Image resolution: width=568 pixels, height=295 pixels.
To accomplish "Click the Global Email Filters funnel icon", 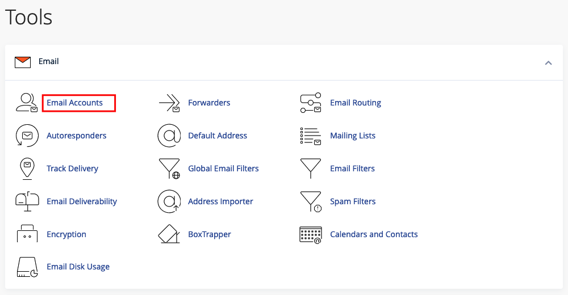I will click(x=169, y=168).
